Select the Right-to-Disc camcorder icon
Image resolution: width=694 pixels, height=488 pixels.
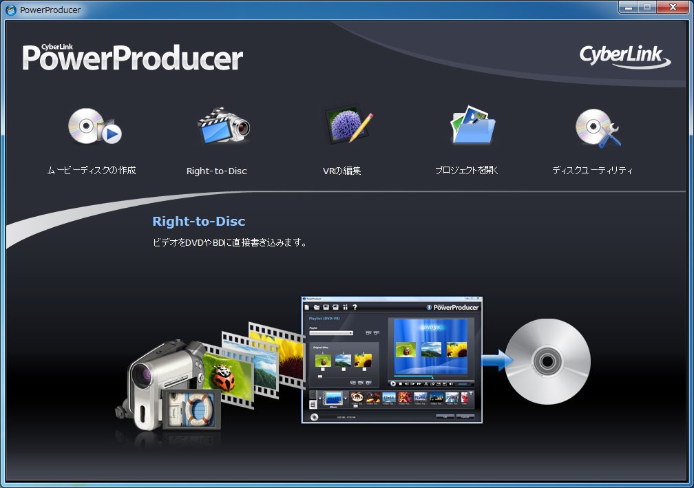224,126
